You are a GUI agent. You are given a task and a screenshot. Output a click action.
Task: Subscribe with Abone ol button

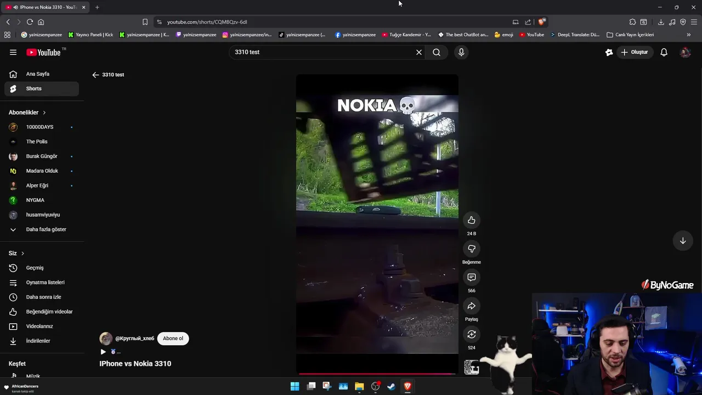point(173,338)
